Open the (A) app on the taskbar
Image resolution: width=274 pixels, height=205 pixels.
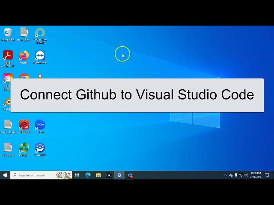tap(109, 175)
